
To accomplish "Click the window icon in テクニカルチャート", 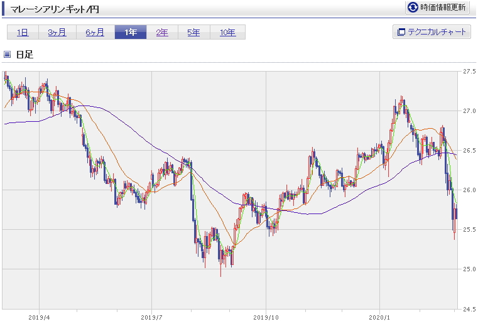I will coord(401,32).
